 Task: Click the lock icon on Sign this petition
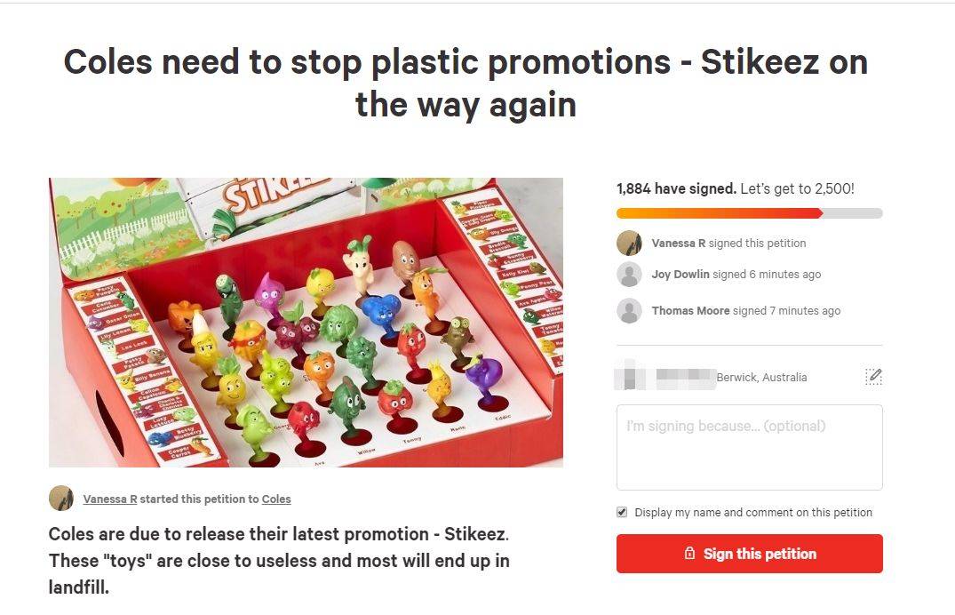(x=689, y=554)
